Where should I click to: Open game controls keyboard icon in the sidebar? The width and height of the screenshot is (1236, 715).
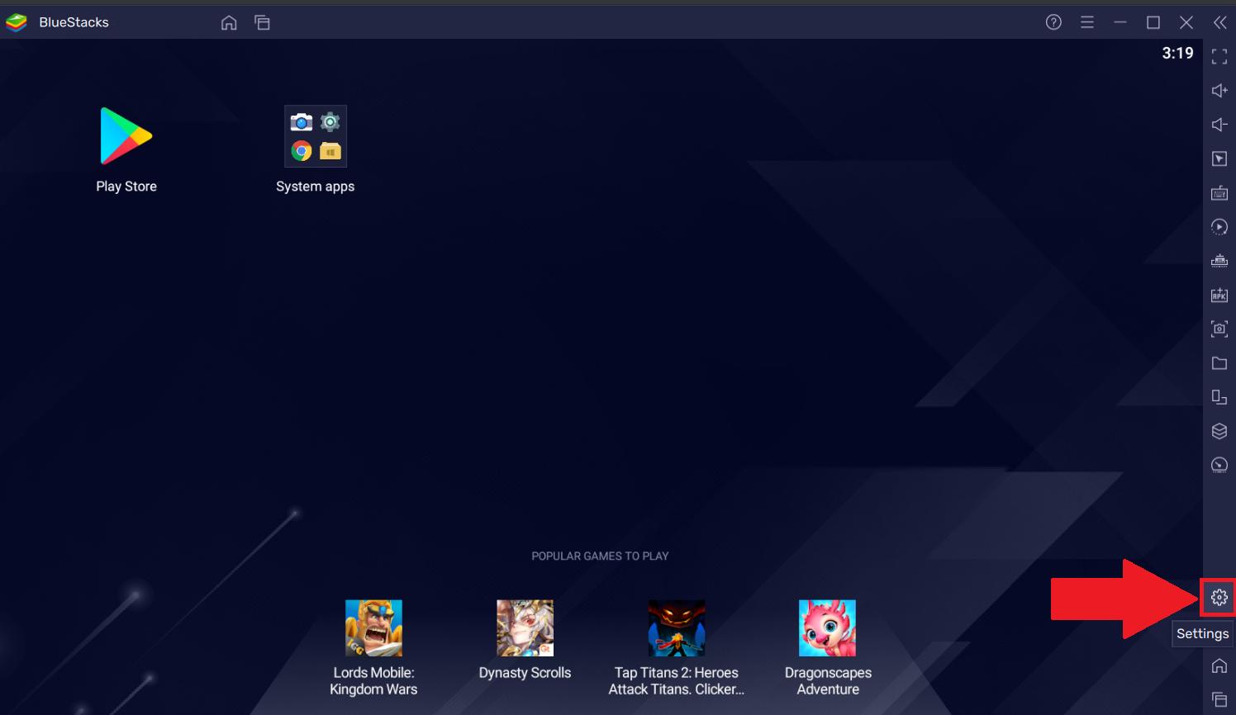[1219, 193]
